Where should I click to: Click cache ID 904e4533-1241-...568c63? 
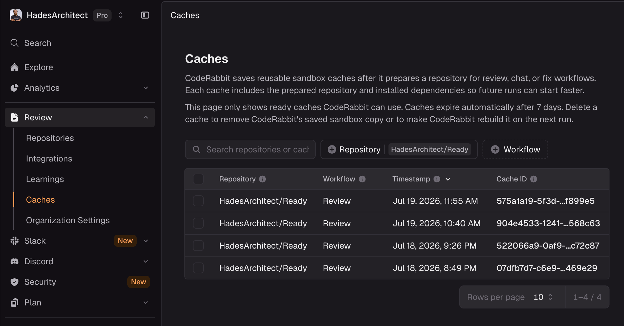(x=548, y=223)
